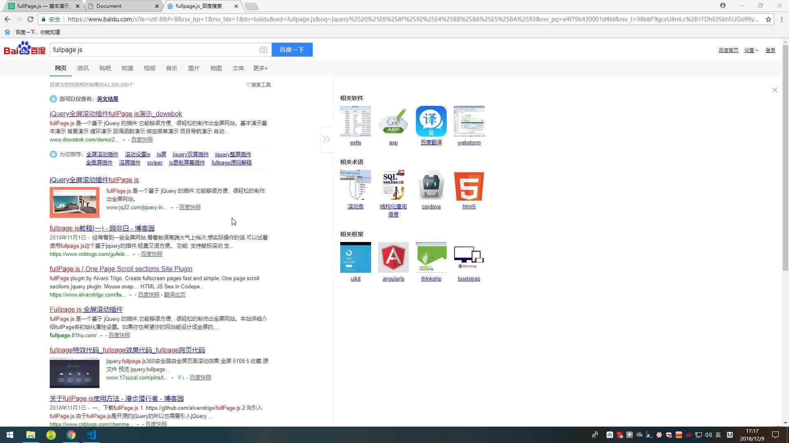The width and height of the screenshot is (789, 443).
Task: Open the extjs software icon
Action: 355,121
